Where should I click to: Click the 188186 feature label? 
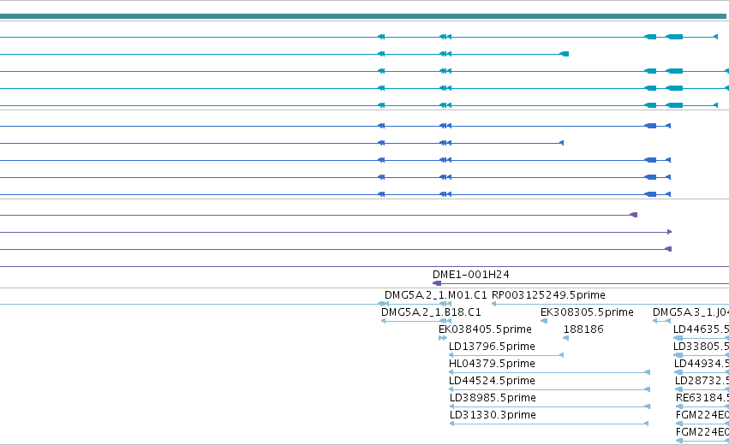[583, 329]
